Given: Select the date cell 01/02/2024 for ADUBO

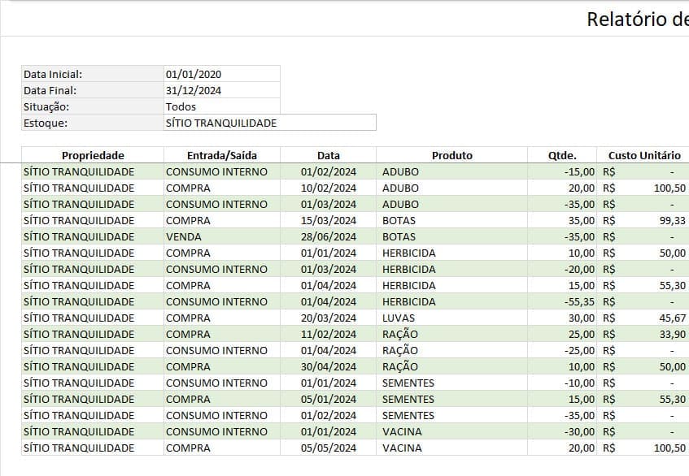Looking at the screenshot, I should 329,171.
